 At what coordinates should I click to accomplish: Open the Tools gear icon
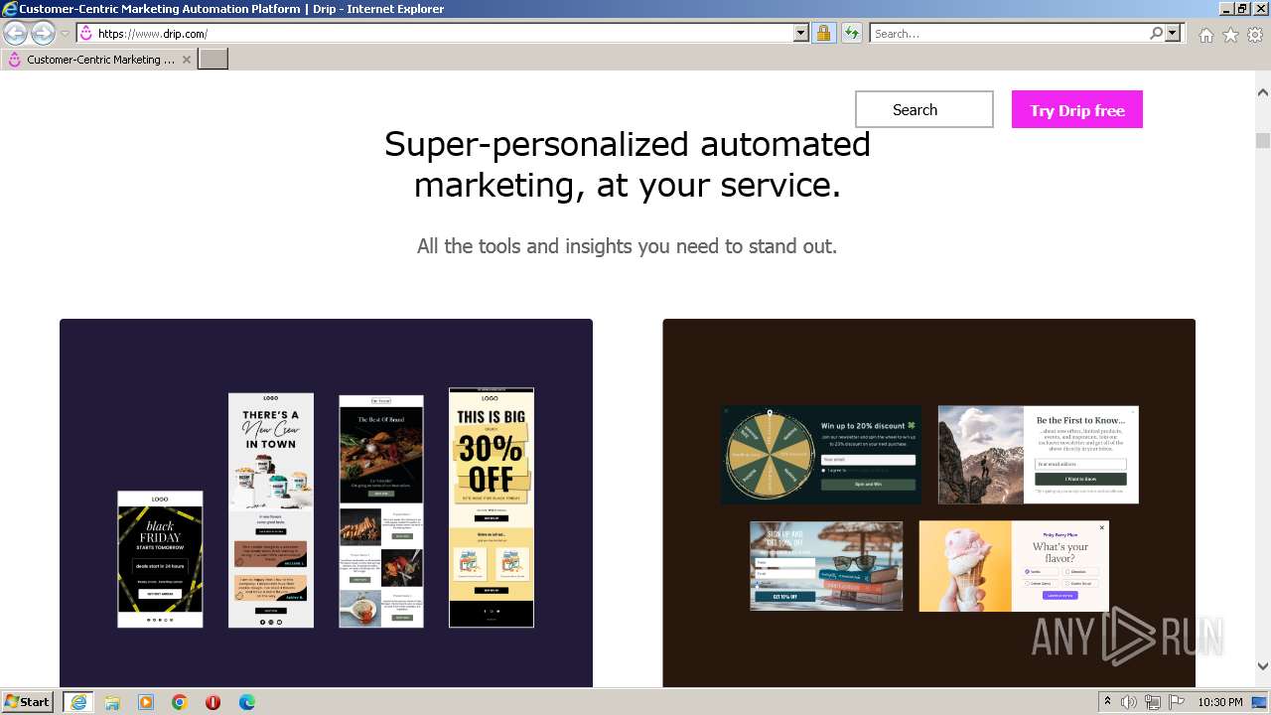pyautogui.click(x=1255, y=35)
